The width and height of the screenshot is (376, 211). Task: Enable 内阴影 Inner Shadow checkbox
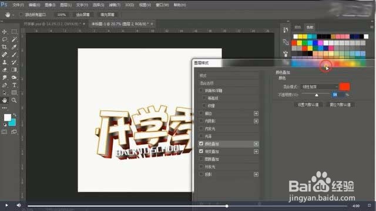(201, 121)
